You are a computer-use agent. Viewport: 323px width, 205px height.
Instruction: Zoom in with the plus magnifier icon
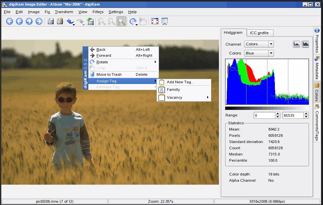(x=102, y=21)
